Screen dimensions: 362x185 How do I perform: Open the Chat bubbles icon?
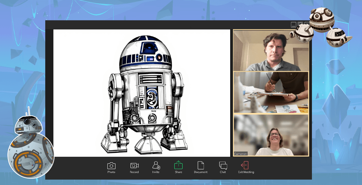[223, 165]
